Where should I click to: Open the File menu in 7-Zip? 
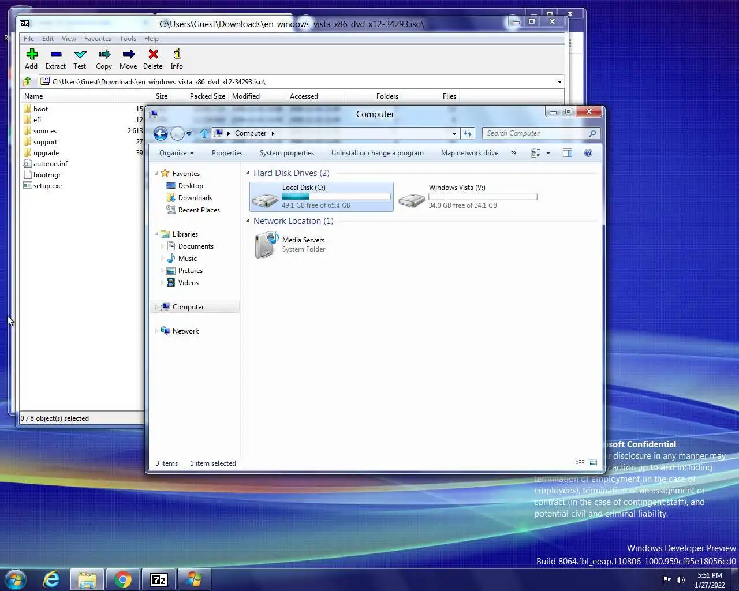click(29, 39)
